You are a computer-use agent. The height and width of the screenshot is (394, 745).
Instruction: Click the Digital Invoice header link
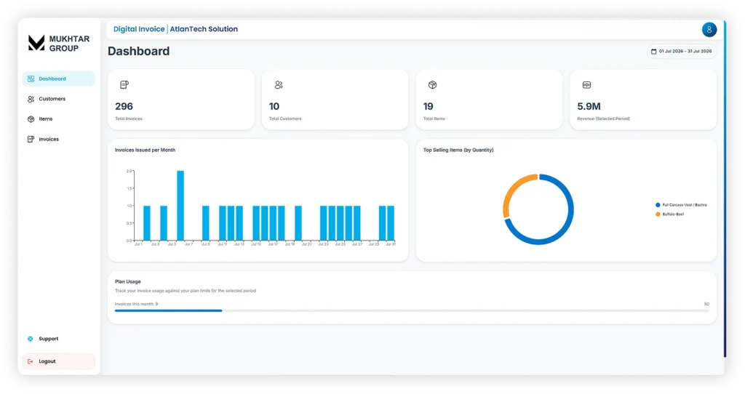click(x=139, y=29)
